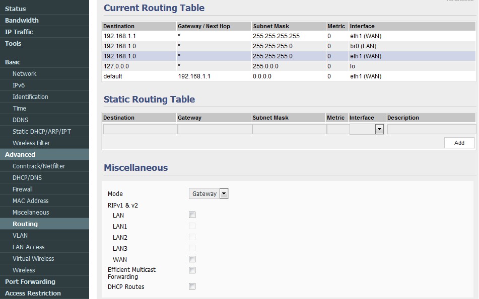This screenshot has height=299, width=479.
Task: Open the Status menu item
Action: 16,9
